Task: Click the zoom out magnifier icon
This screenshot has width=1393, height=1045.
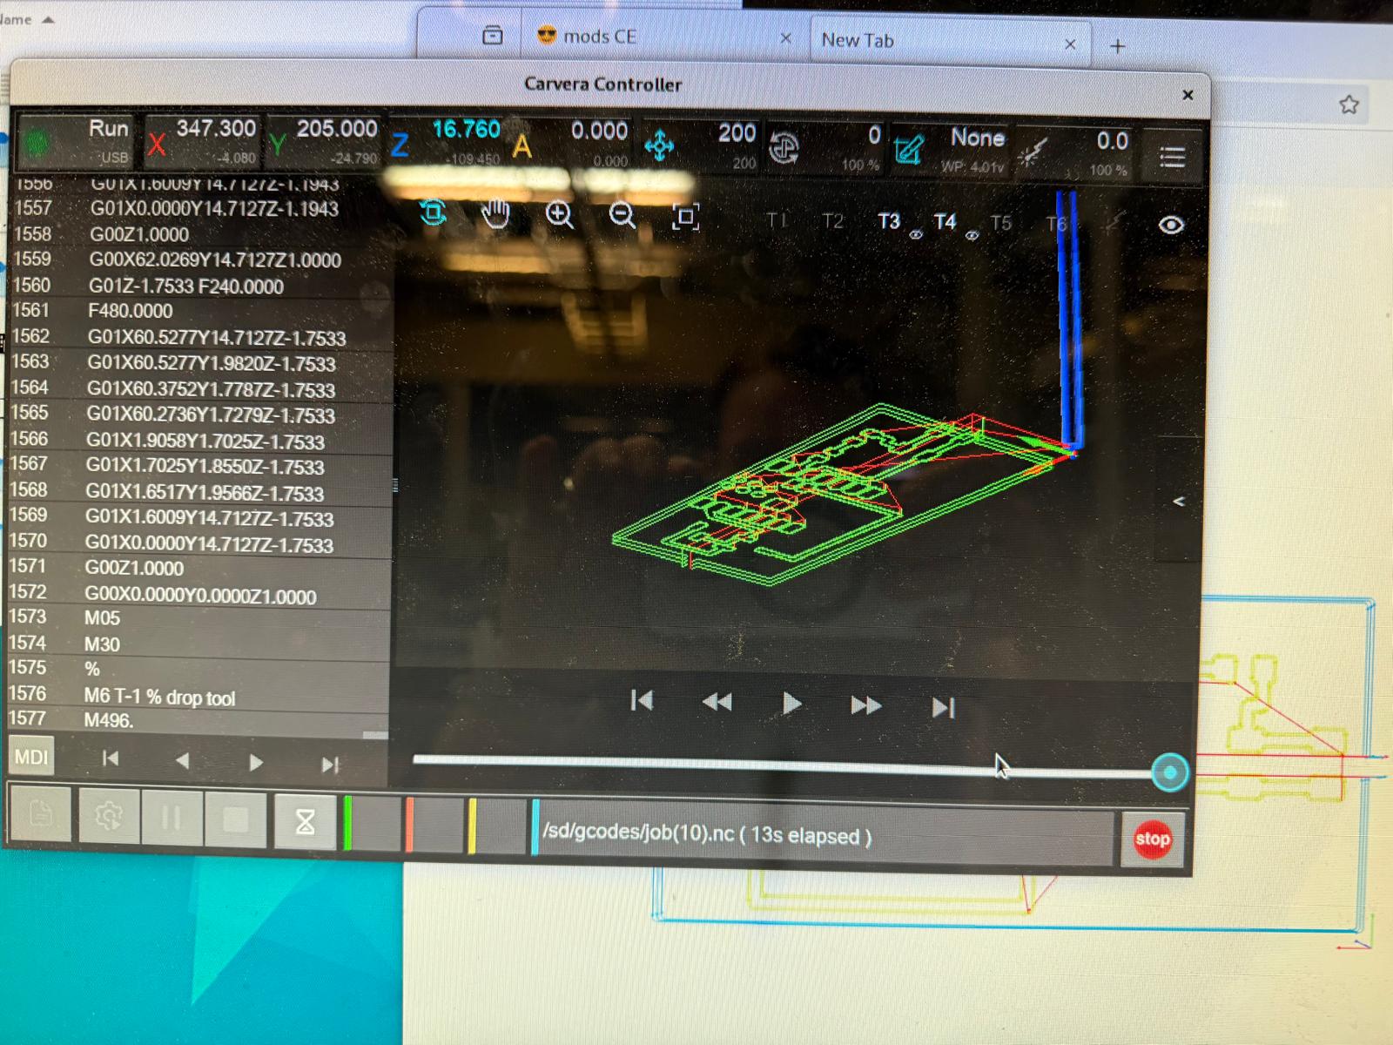Action: coord(622,215)
